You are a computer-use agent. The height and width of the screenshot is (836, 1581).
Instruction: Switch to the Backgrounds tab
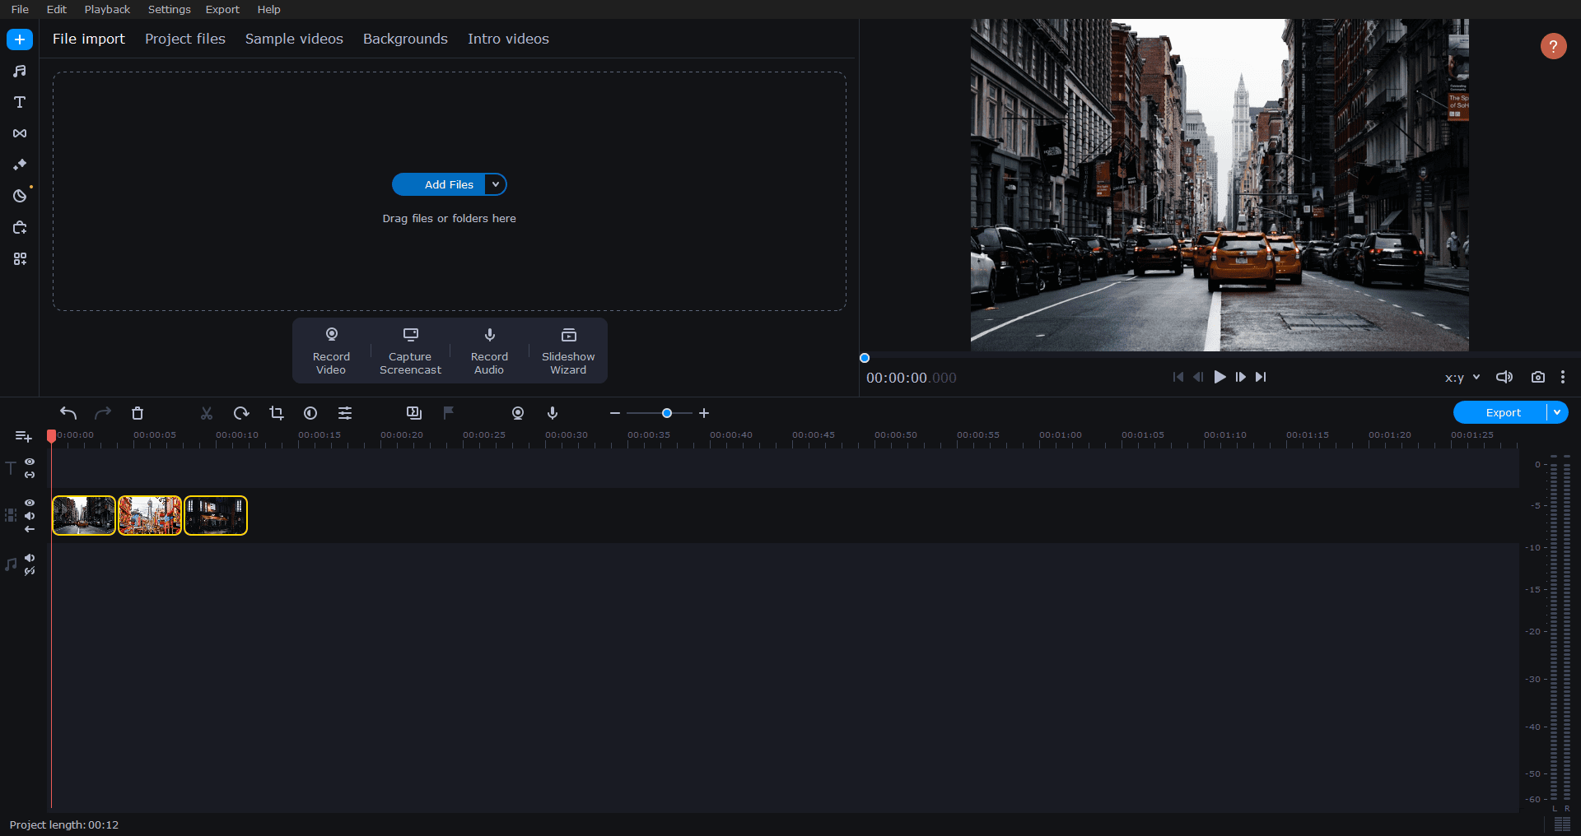405,39
